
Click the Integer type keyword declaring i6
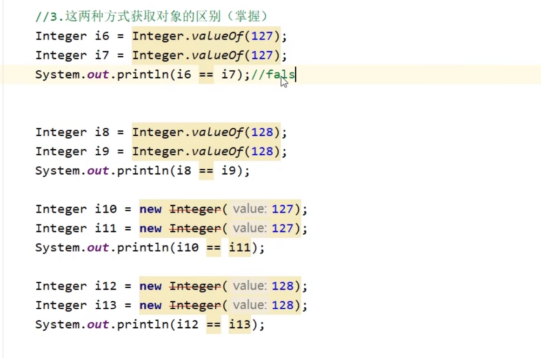(61, 36)
